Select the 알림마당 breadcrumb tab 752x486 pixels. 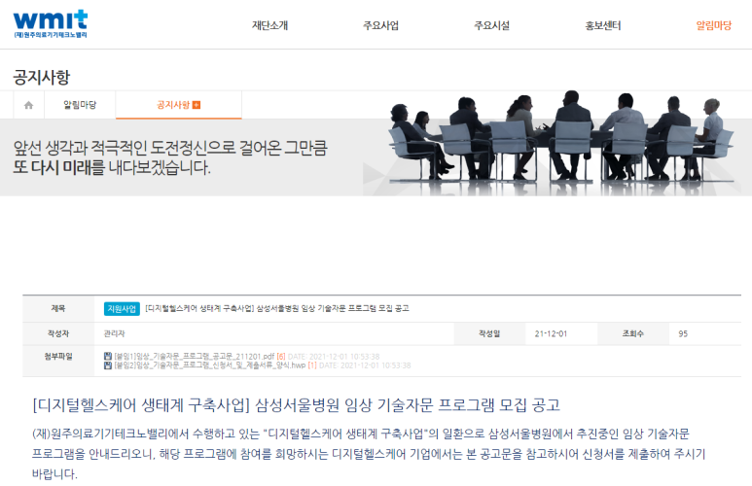(80, 104)
